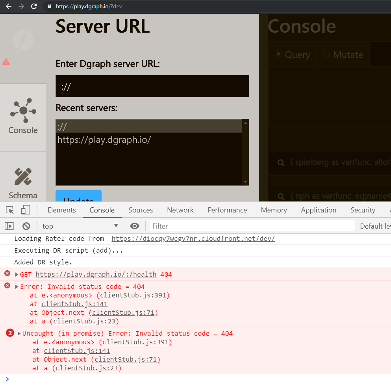Switch to the Performance tab
This screenshot has width=391, height=386.
coord(227,210)
